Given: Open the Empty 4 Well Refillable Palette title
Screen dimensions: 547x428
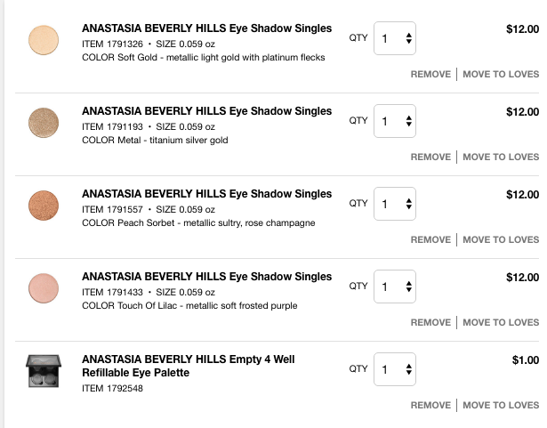Looking at the screenshot, I should point(189,366).
